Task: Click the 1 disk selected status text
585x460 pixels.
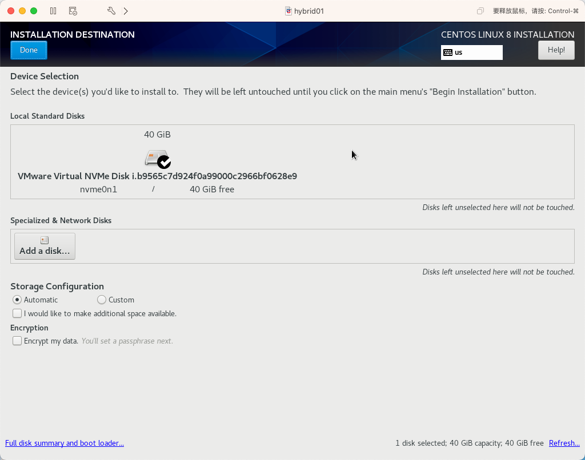Action: (470, 443)
